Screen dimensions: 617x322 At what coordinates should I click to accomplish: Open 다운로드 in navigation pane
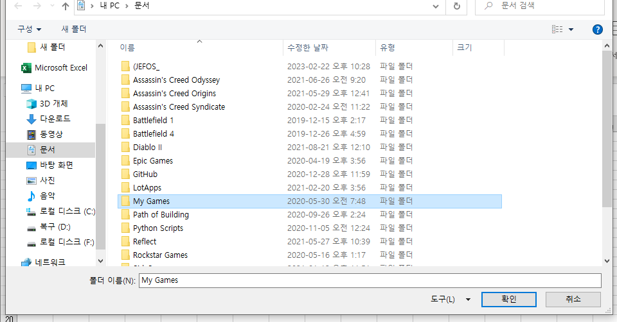[x=48, y=119]
